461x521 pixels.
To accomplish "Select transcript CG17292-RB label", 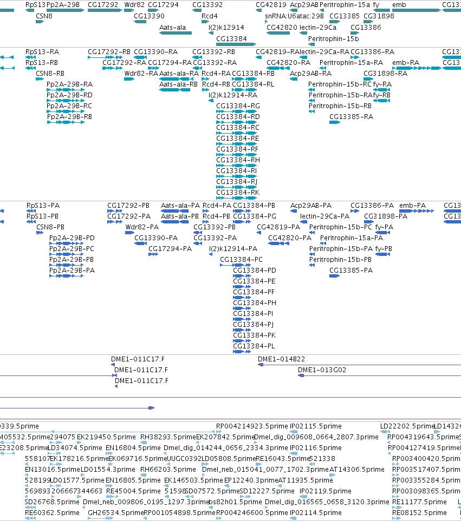I will (x=109, y=52).
